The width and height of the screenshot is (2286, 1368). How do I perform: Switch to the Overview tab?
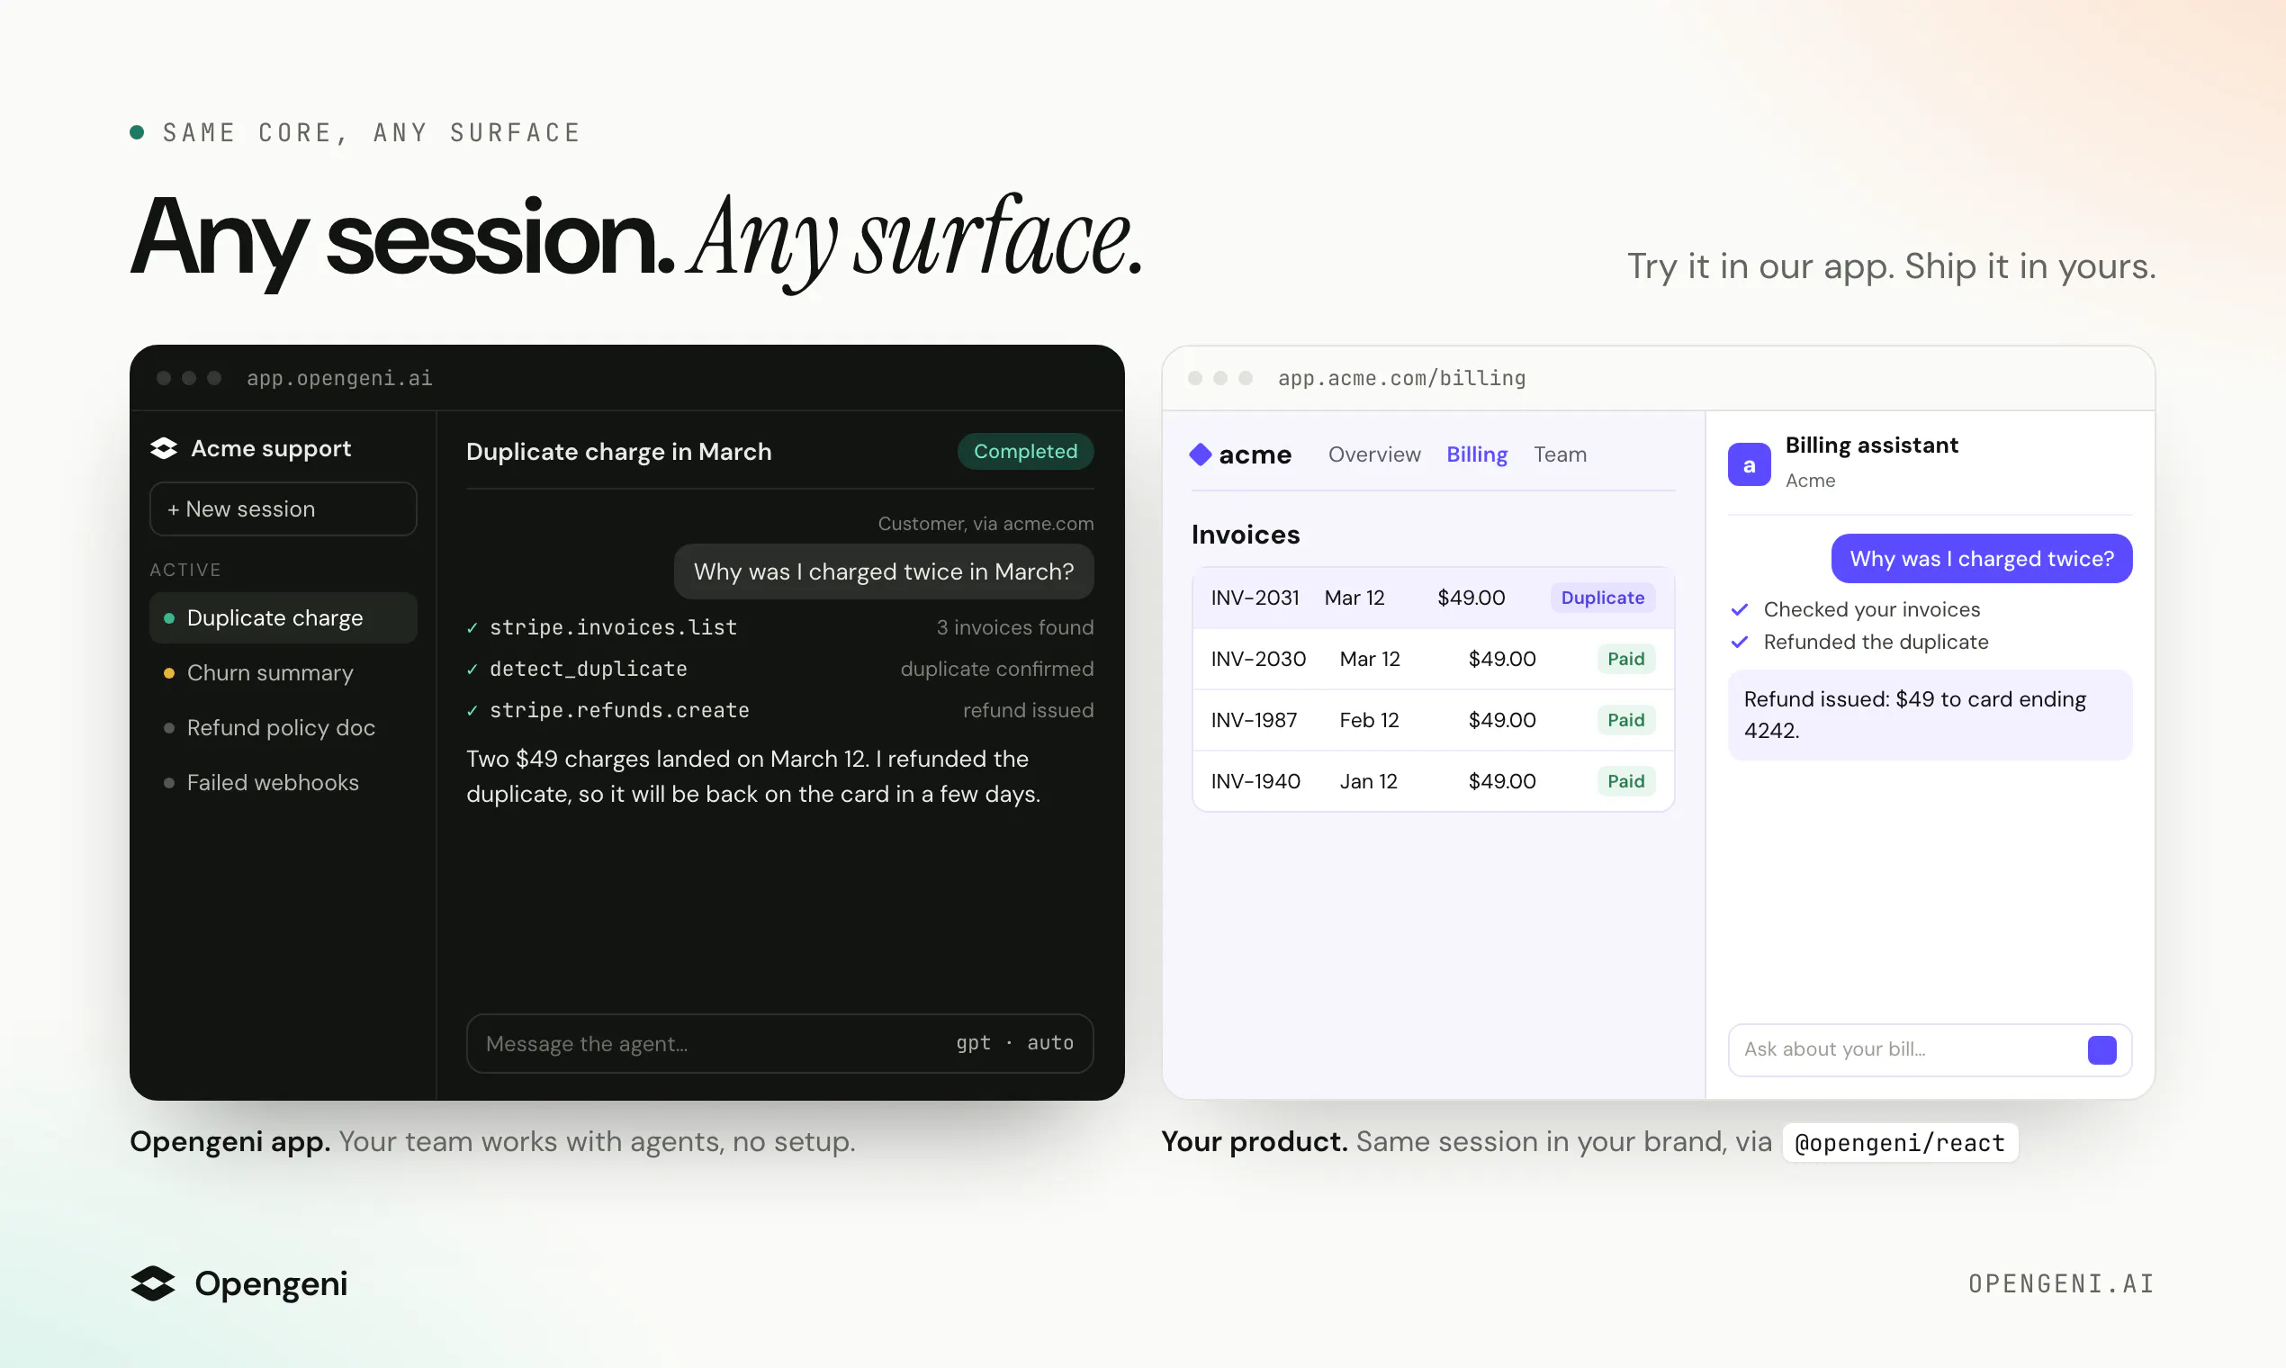point(1373,454)
